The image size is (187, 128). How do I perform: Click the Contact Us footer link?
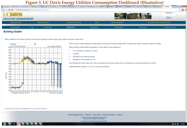pos(120,115)
